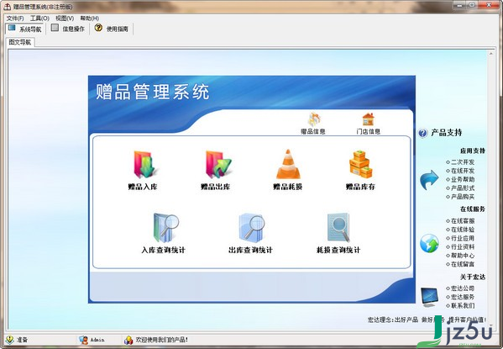503x349 pixels.
Task: Follow the 联系我们 link
Action: 463,306
